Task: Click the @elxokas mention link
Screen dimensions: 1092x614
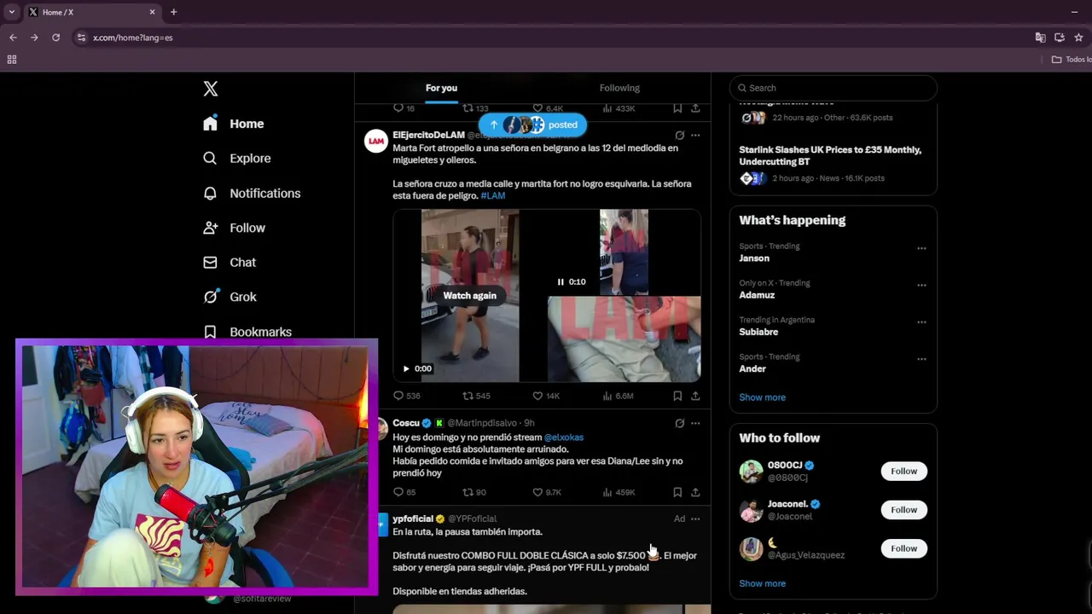Action: (x=564, y=437)
